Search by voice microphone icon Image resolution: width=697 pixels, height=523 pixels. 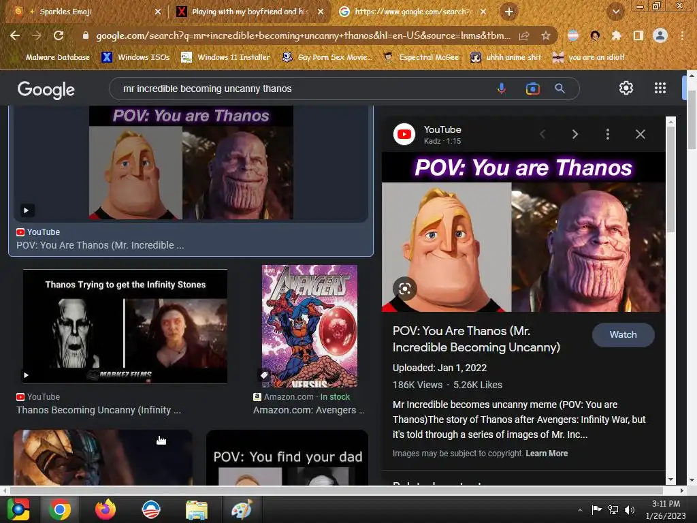(502, 89)
